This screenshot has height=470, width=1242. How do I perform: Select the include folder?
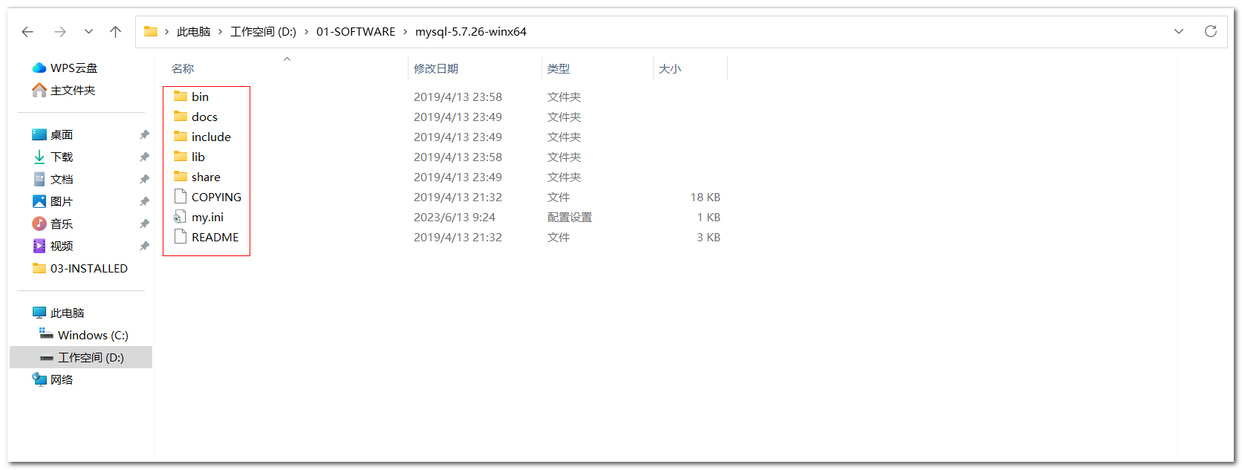[x=211, y=137]
